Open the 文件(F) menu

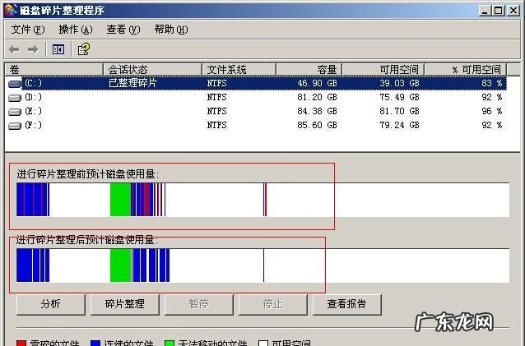coord(28,30)
